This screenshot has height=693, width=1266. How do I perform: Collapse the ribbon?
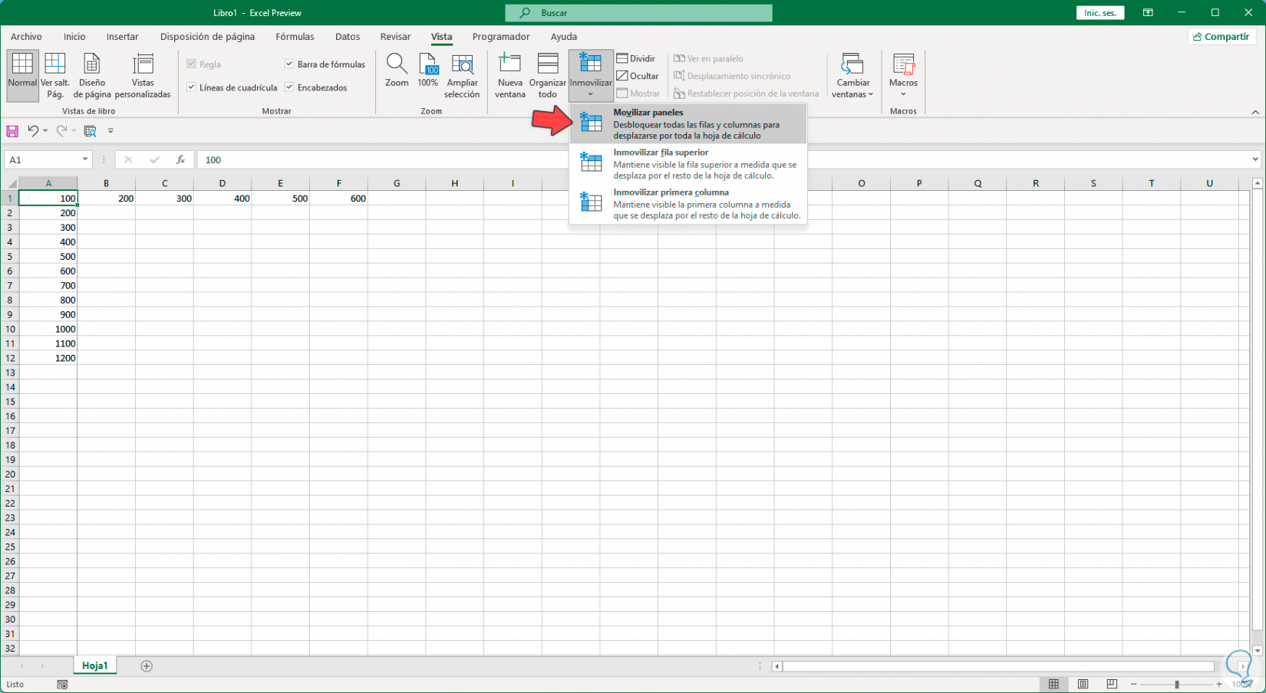1255,112
